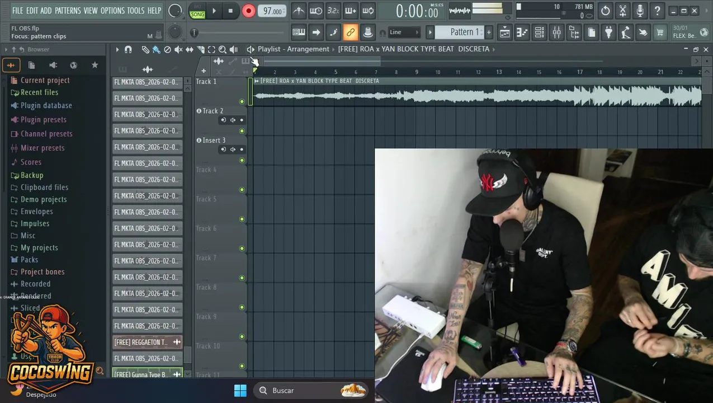Toggle Playlist magnet snap icon
The height and width of the screenshot is (403, 713).
pos(128,49)
